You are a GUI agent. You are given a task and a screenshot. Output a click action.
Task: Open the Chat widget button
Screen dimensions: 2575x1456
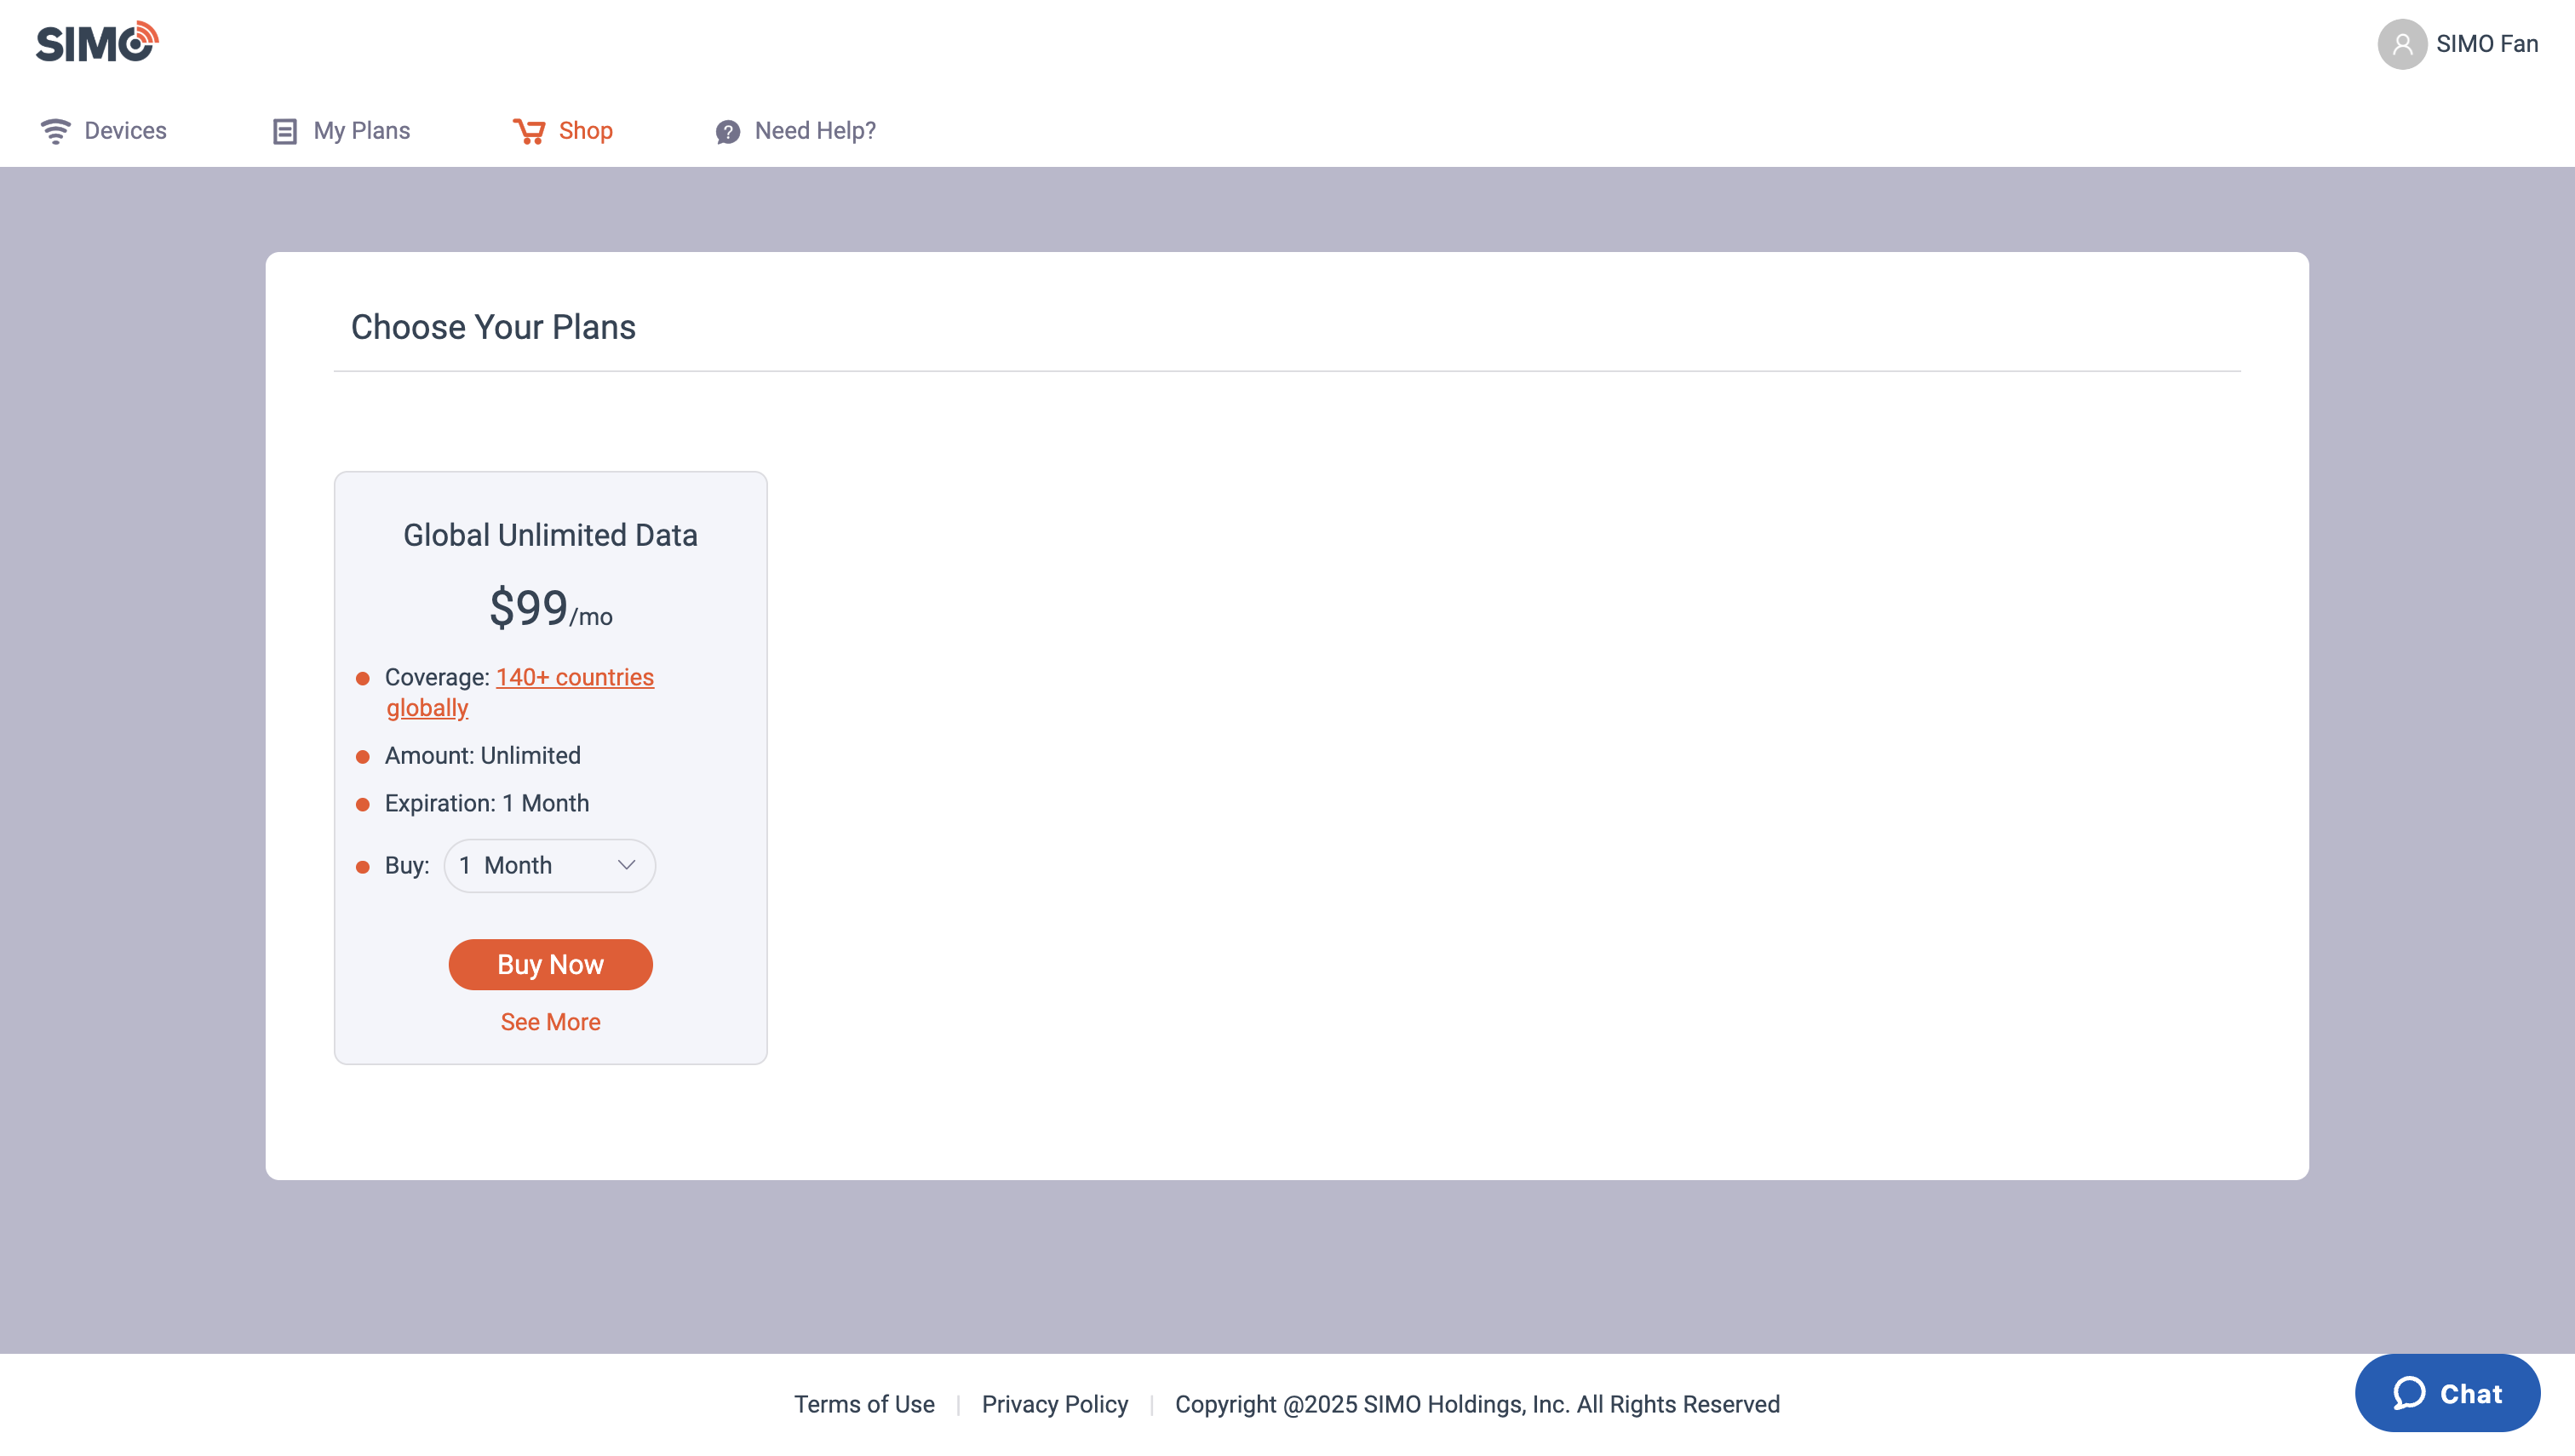coord(2447,1393)
